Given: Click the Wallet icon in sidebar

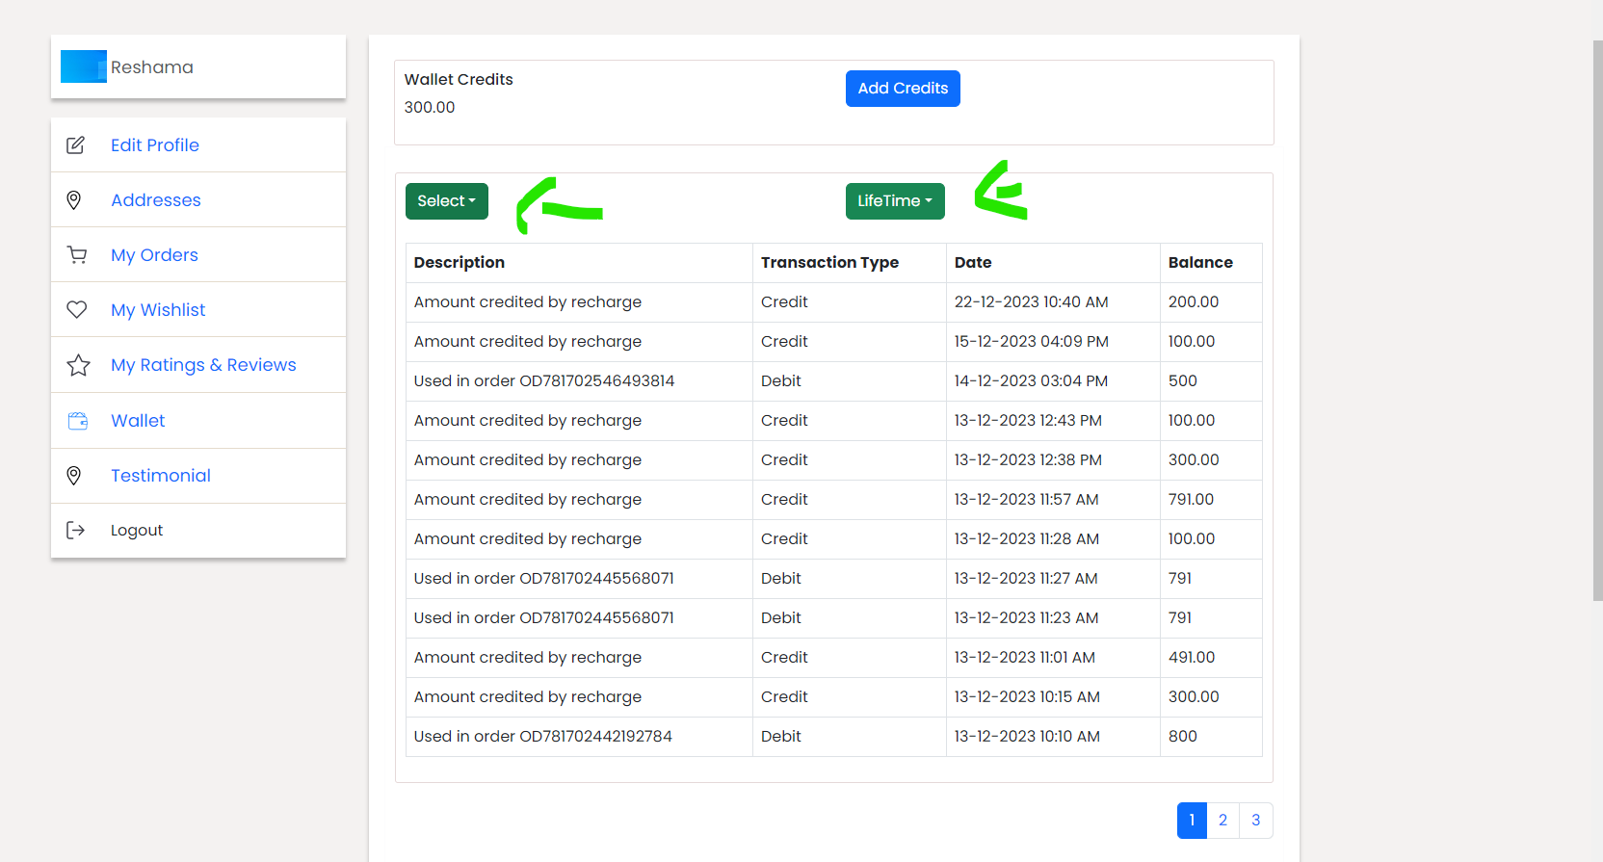Looking at the screenshot, I should pyautogui.click(x=78, y=421).
